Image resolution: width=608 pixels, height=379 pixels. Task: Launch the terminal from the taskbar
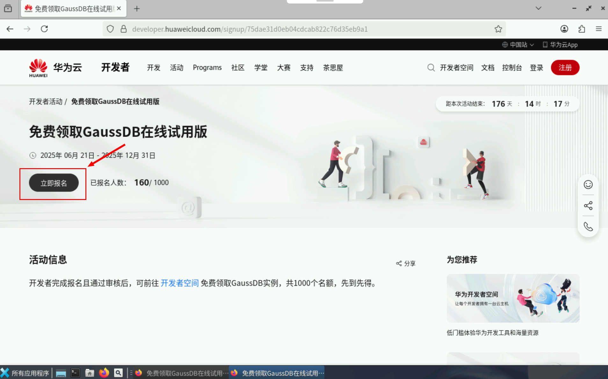click(75, 373)
